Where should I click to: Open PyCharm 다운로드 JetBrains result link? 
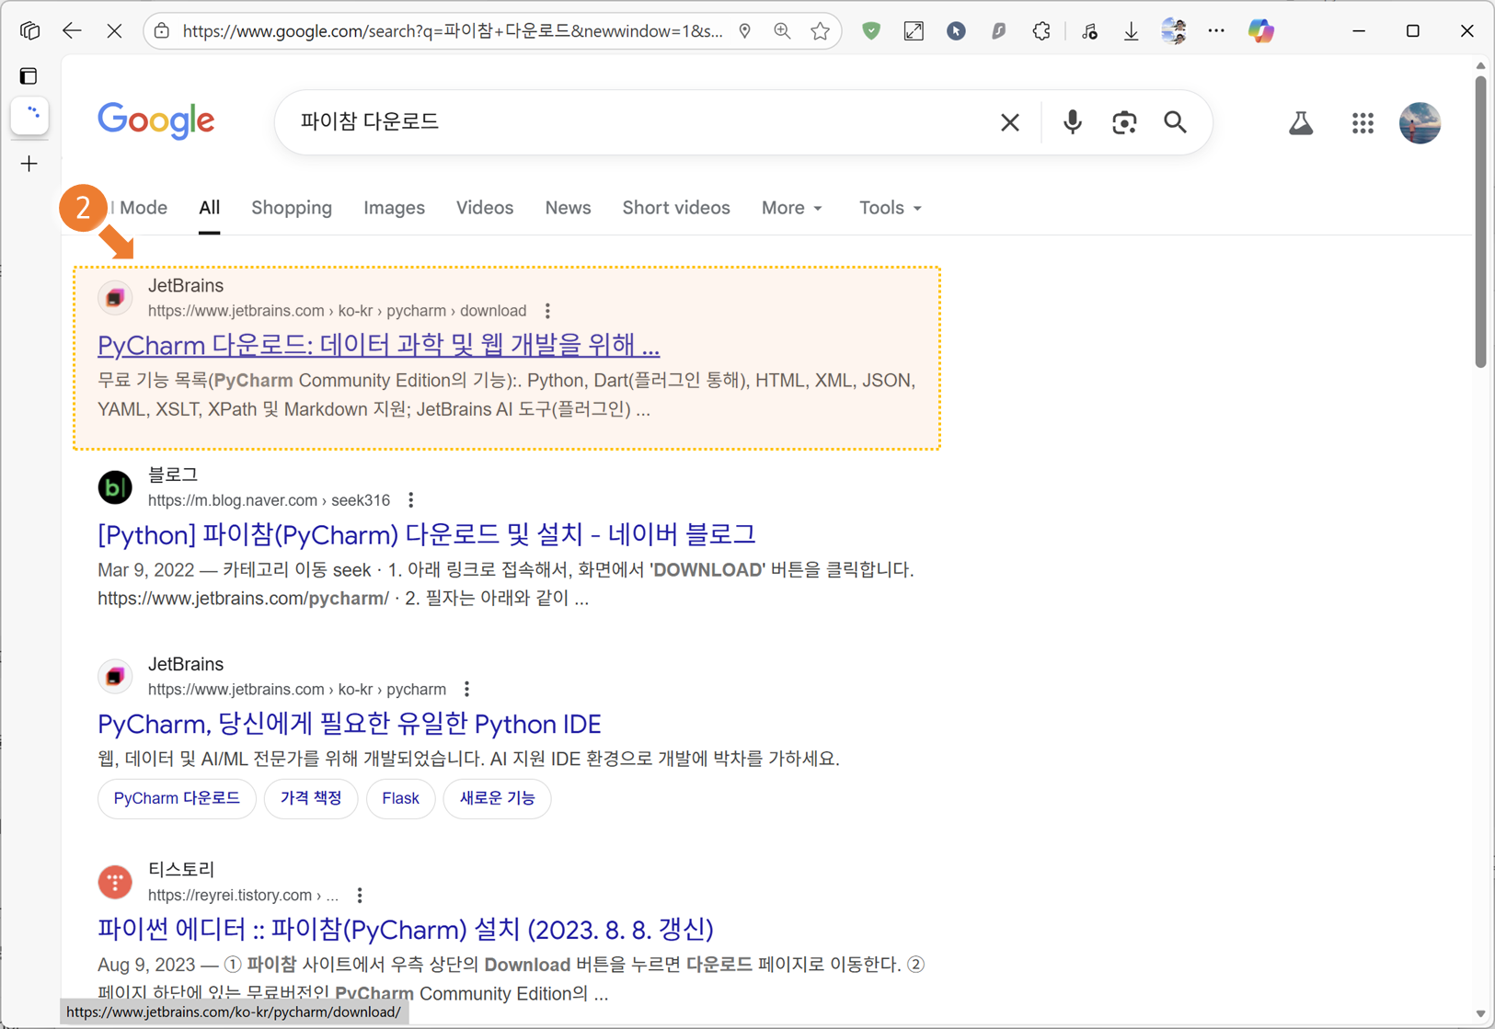[378, 344]
